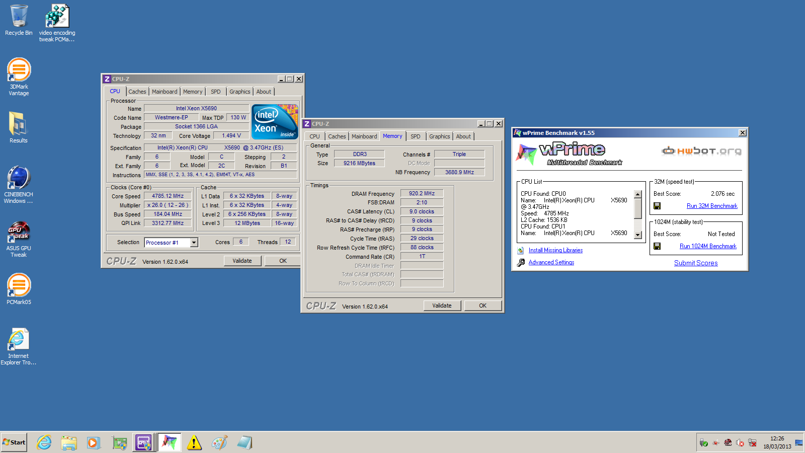The width and height of the screenshot is (805, 453).
Task: Open About tab in Memory CPU-Z window
Action: tap(463, 136)
